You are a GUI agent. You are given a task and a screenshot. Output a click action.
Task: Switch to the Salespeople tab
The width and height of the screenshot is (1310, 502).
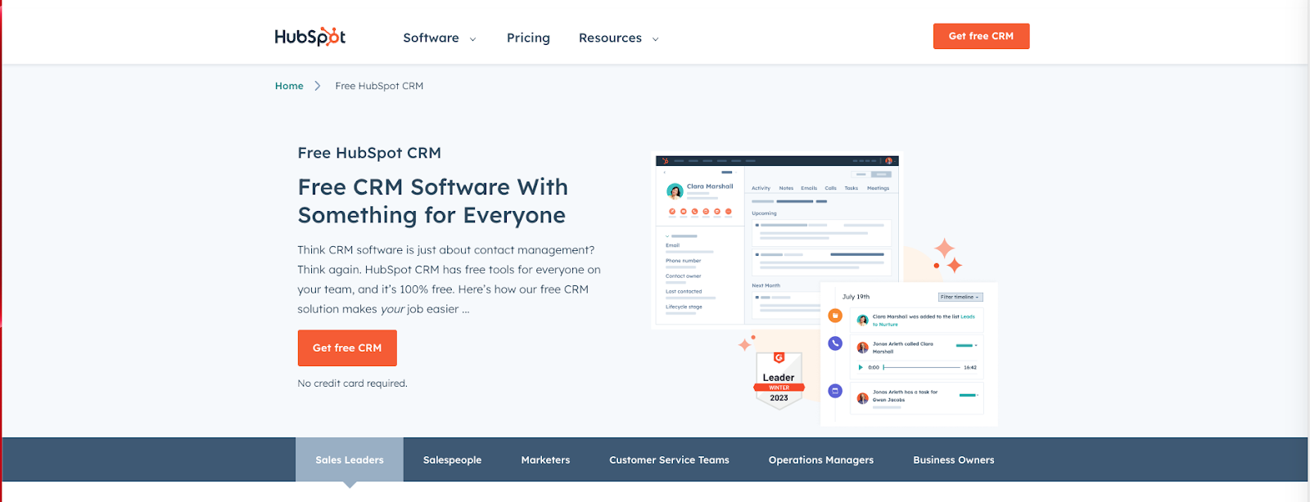(452, 459)
